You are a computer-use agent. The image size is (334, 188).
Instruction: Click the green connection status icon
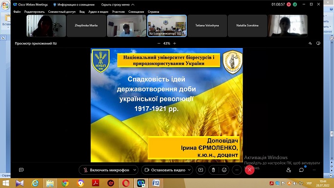pyautogui.click(x=295, y=4)
